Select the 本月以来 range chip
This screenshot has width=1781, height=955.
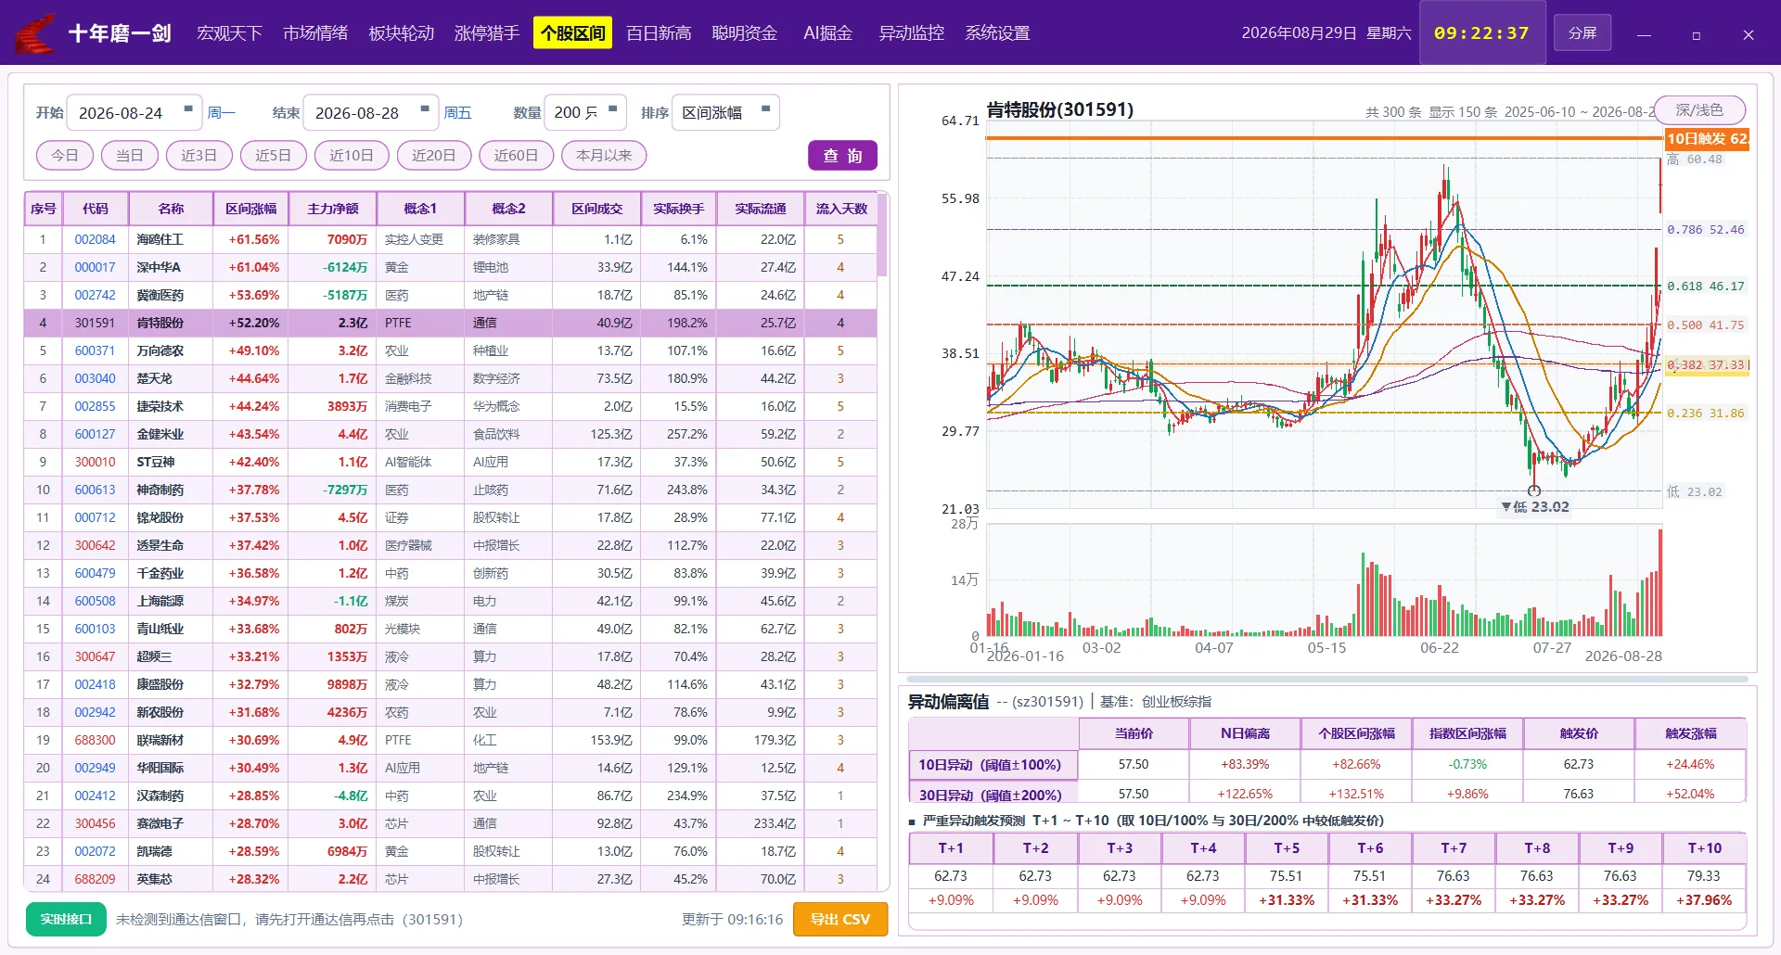(x=604, y=156)
